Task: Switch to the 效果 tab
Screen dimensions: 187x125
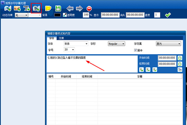Action: (x=61, y=38)
